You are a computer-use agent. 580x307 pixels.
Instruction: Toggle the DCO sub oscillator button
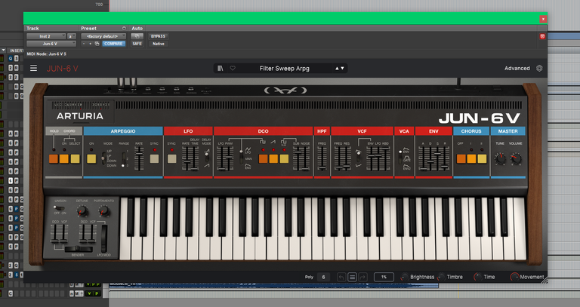click(x=284, y=159)
